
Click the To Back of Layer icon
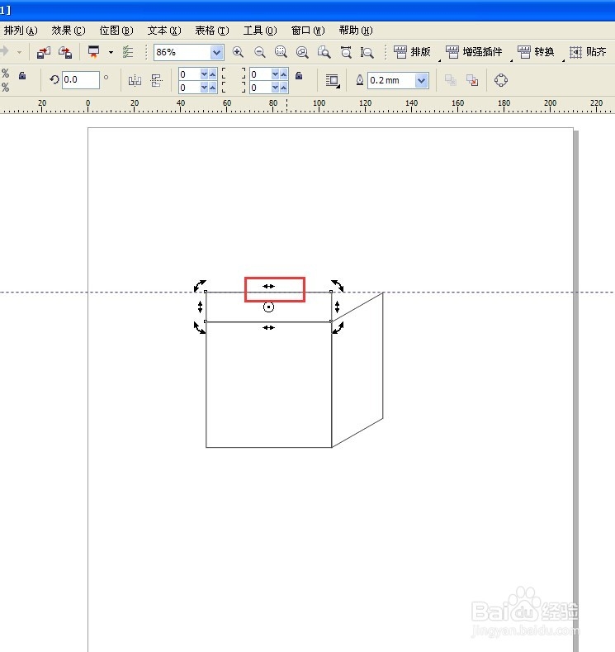pyautogui.click(x=472, y=80)
